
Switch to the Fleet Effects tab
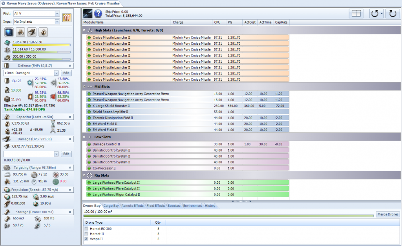(155, 206)
